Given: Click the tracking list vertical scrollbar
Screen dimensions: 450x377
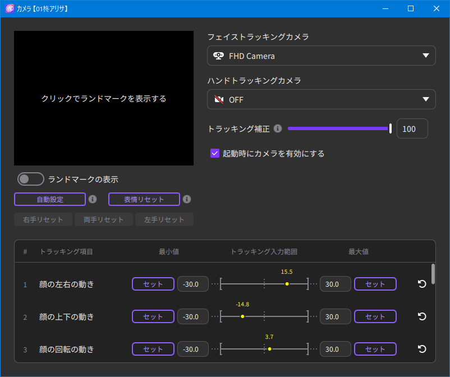Looking at the screenshot, I should point(433,273).
